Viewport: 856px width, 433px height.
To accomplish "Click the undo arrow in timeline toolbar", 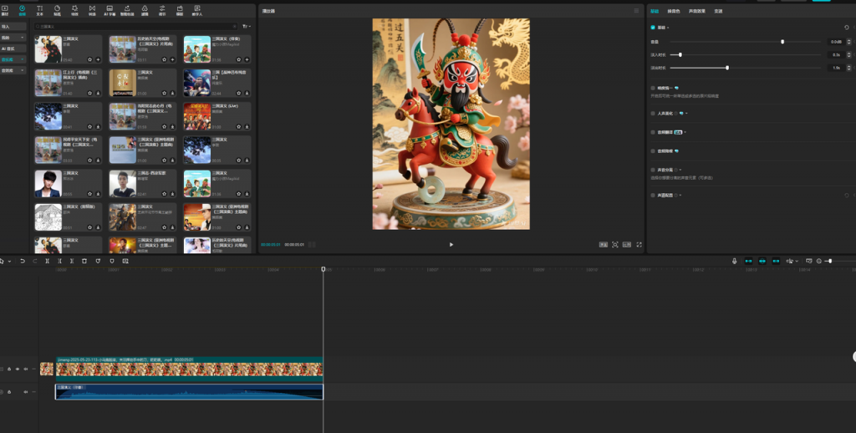I will (x=23, y=261).
